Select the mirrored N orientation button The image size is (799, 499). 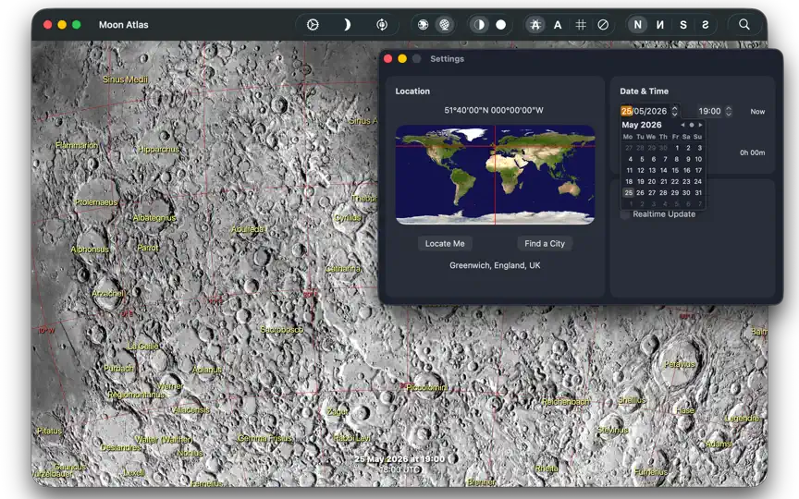click(x=660, y=24)
